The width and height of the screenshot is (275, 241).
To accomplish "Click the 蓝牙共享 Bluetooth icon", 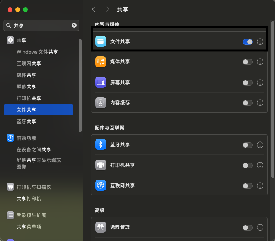I will click(100, 144).
